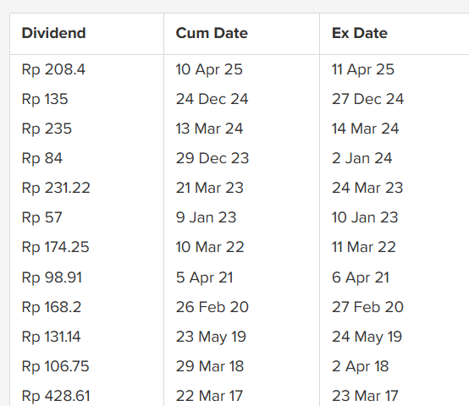Click cum date 22 Mar 17
The width and height of the screenshot is (469, 406).
[x=209, y=396]
